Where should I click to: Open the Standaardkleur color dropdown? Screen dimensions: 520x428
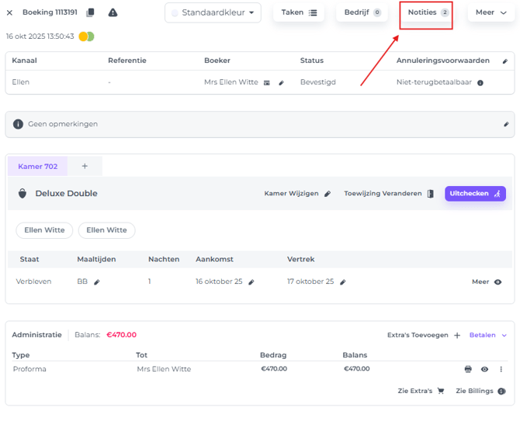pos(213,12)
